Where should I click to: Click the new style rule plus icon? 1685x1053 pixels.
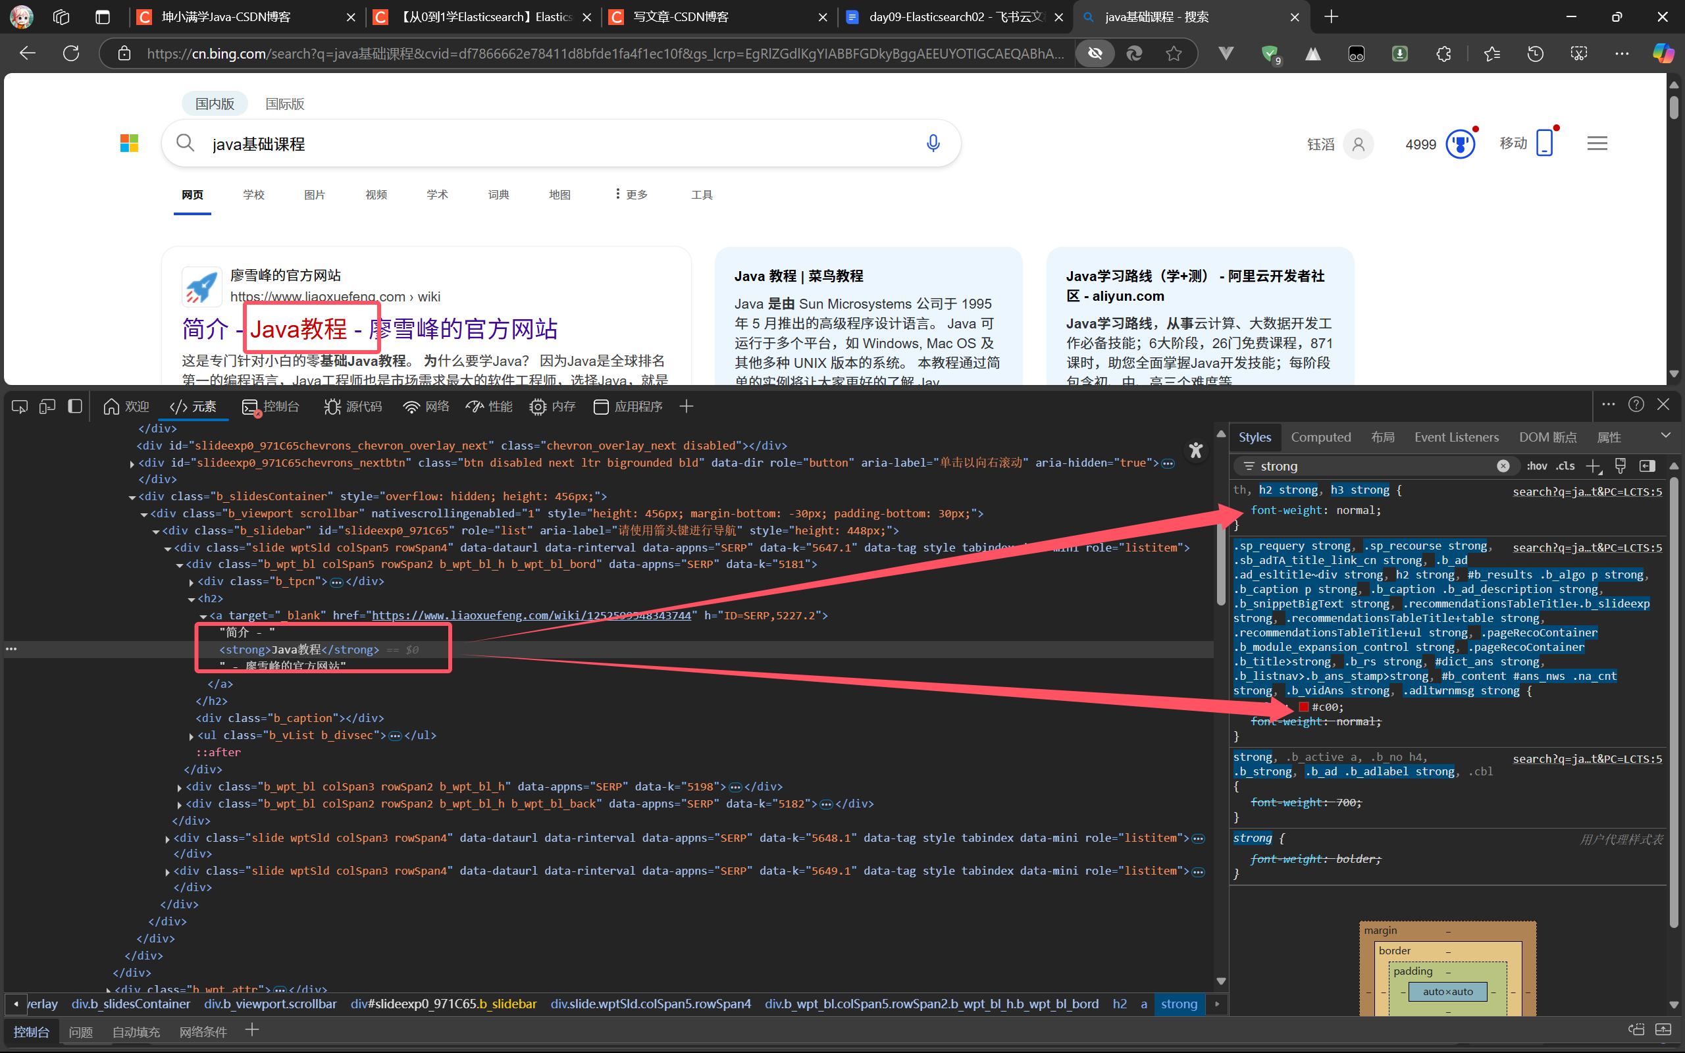point(1593,466)
